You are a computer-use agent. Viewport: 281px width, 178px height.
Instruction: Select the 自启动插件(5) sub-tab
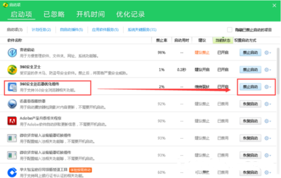point(72,30)
